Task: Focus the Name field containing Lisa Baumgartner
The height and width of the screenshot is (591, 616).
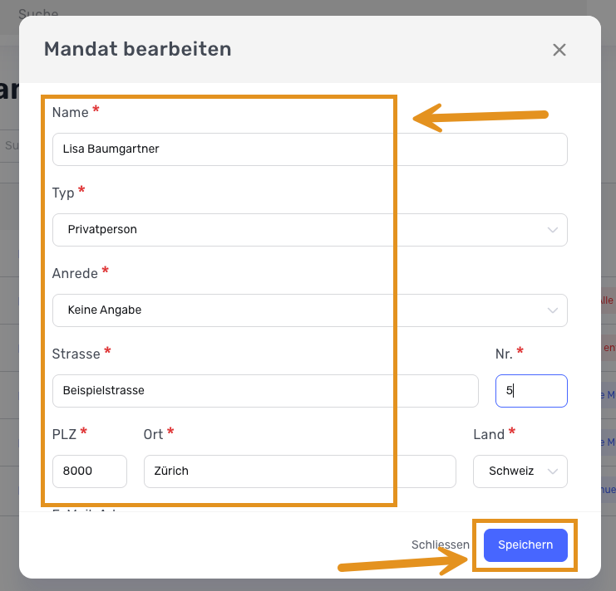Action: [x=309, y=149]
